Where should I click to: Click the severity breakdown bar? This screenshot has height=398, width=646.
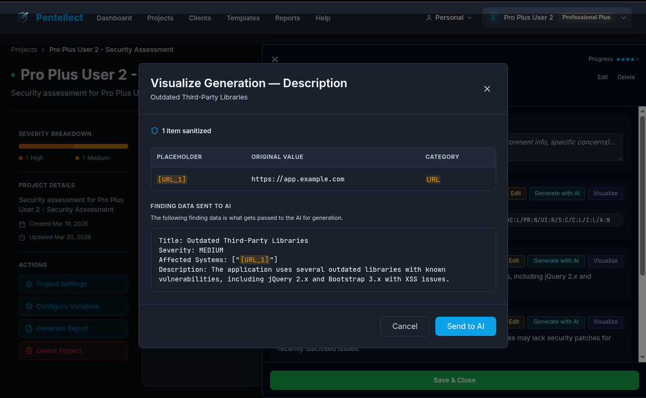point(73,146)
